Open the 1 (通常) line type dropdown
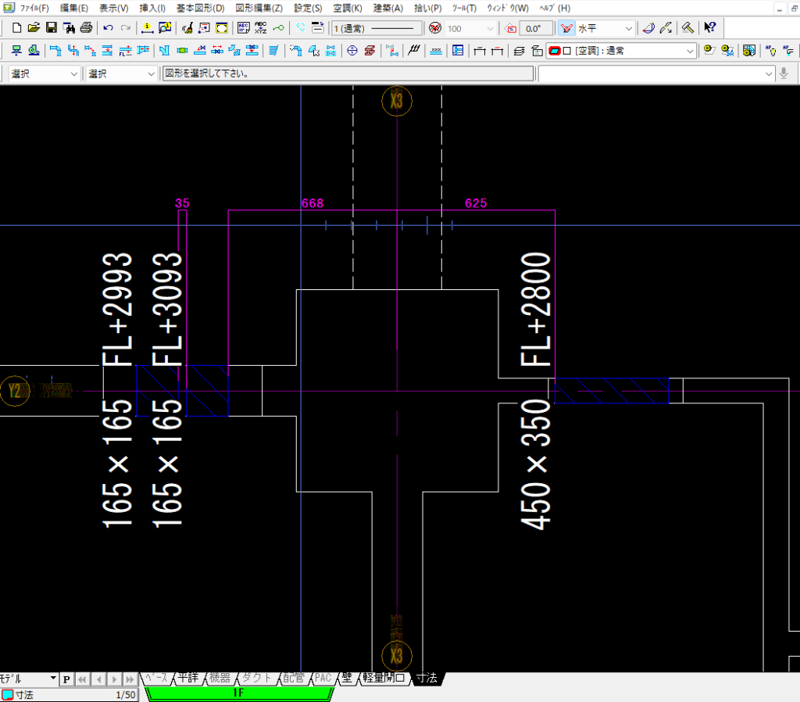 (377, 28)
